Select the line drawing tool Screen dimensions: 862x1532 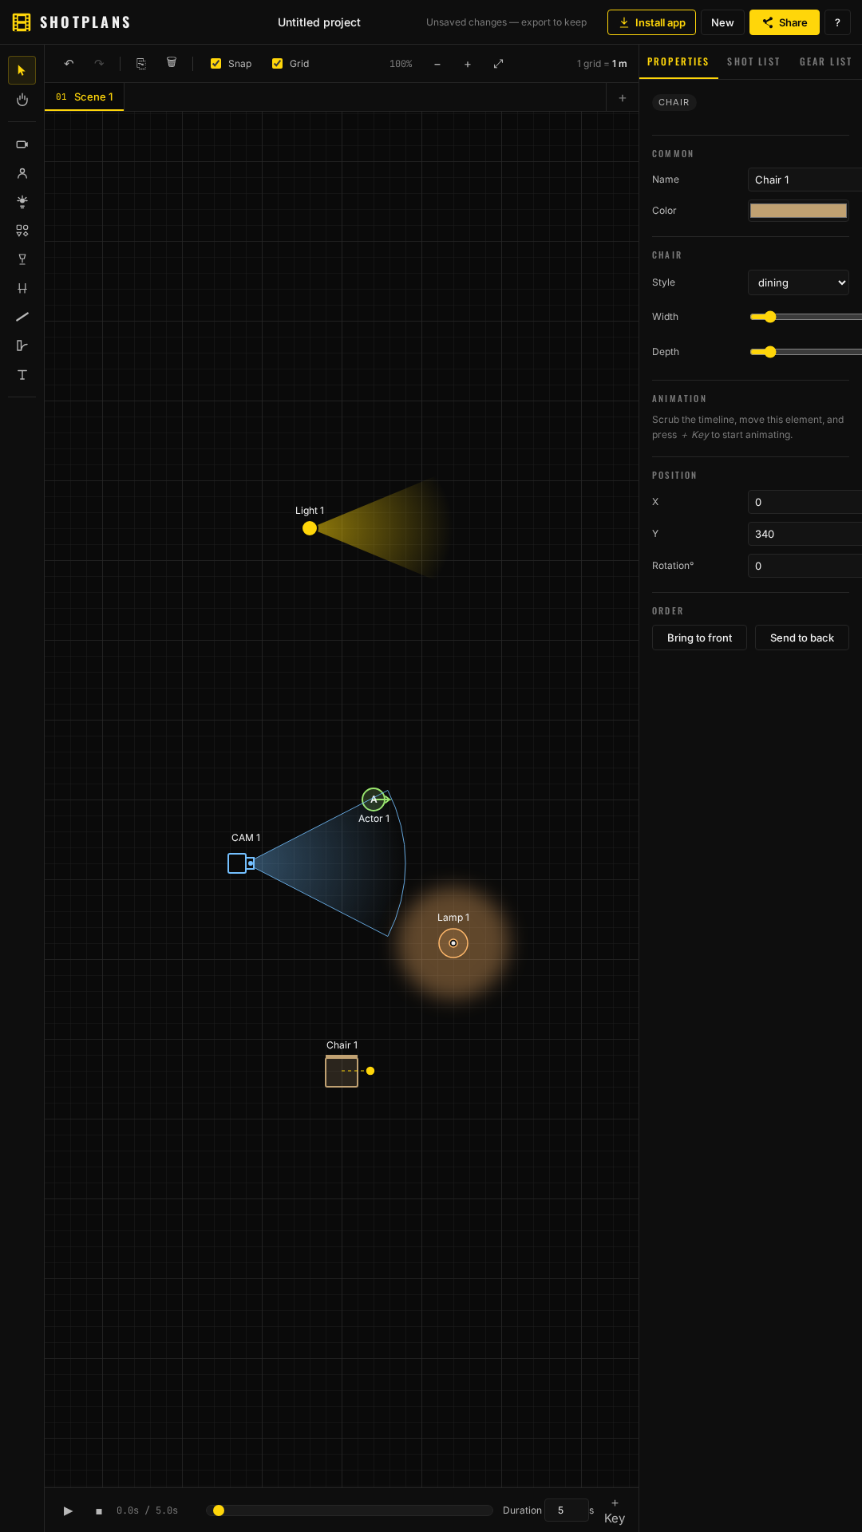(22, 317)
